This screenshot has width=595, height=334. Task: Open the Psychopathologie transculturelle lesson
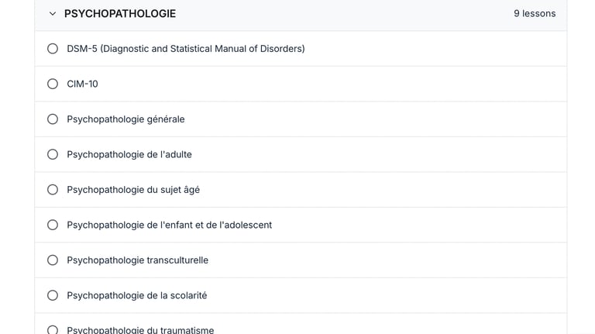[137, 260]
